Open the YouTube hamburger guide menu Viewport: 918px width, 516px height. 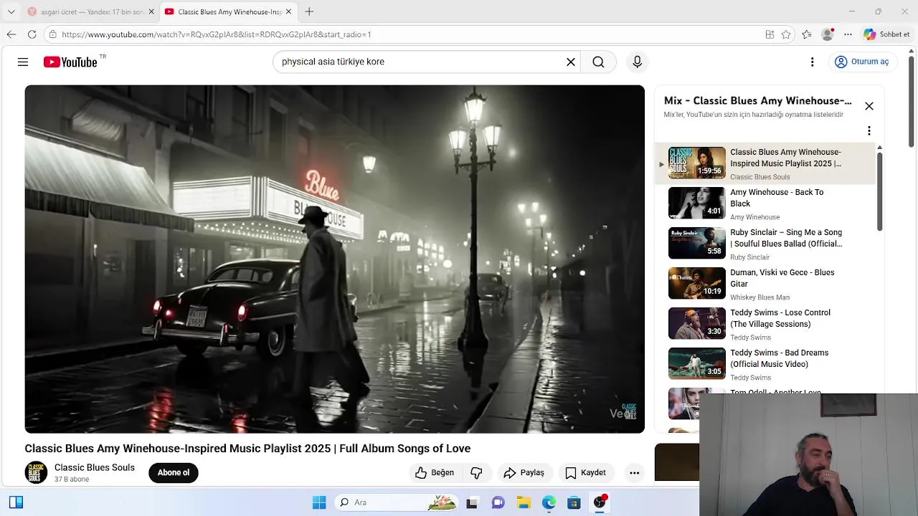click(23, 62)
